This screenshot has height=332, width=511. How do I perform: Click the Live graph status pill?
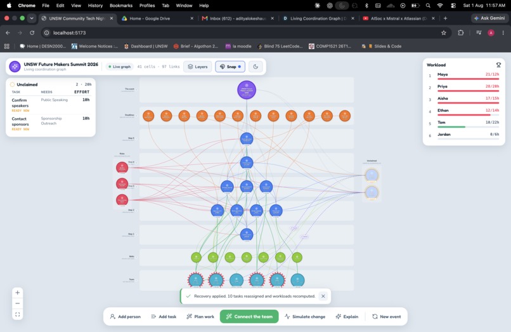tap(119, 67)
